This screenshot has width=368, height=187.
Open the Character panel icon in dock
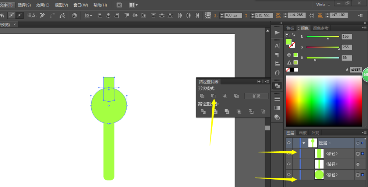pyautogui.click(x=277, y=46)
